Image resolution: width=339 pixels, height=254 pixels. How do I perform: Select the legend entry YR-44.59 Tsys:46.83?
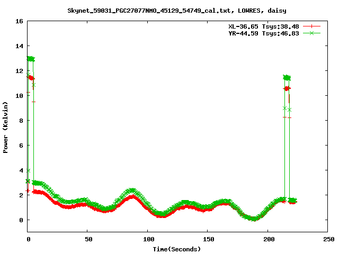264,33
